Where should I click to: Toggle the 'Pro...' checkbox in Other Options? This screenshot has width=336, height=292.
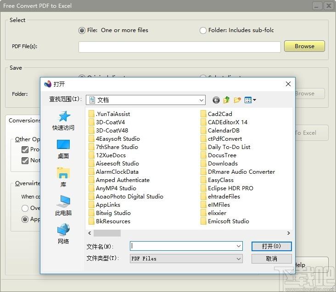25,149
